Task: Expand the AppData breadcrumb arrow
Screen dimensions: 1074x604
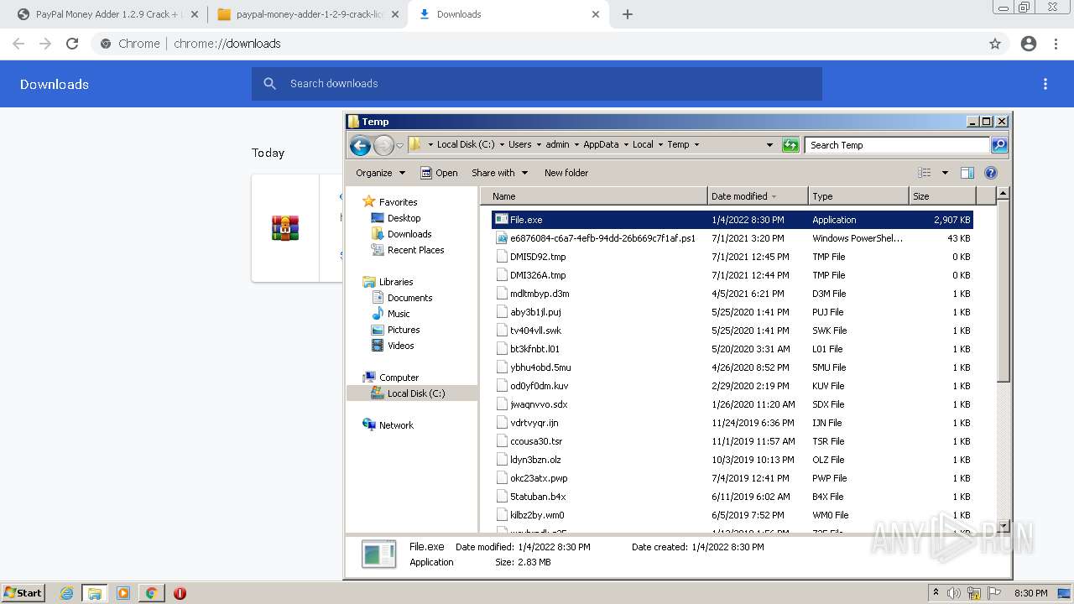Action: 626,145
